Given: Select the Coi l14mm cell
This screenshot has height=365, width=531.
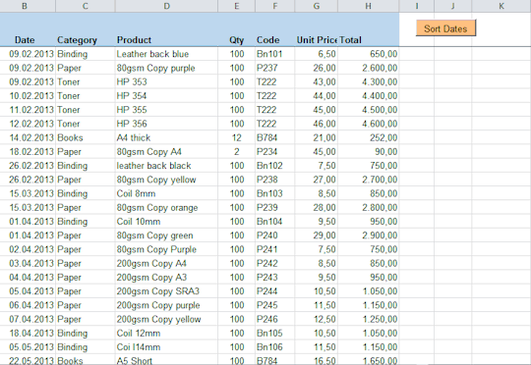Looking at the screenshot, I should click(x=166, y=347).
